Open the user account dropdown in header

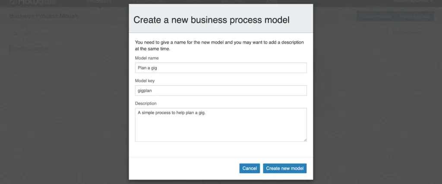(413, 1)
